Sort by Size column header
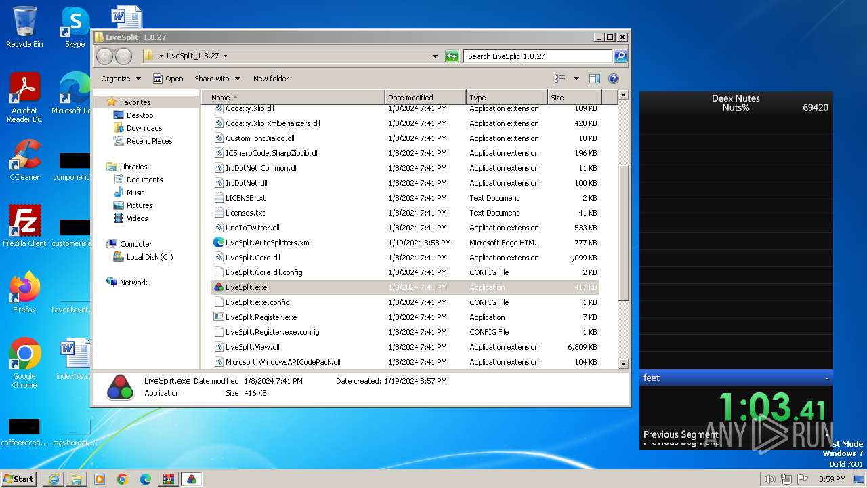The width and height of the screenshot is (867, 488). tap(574, 98)
